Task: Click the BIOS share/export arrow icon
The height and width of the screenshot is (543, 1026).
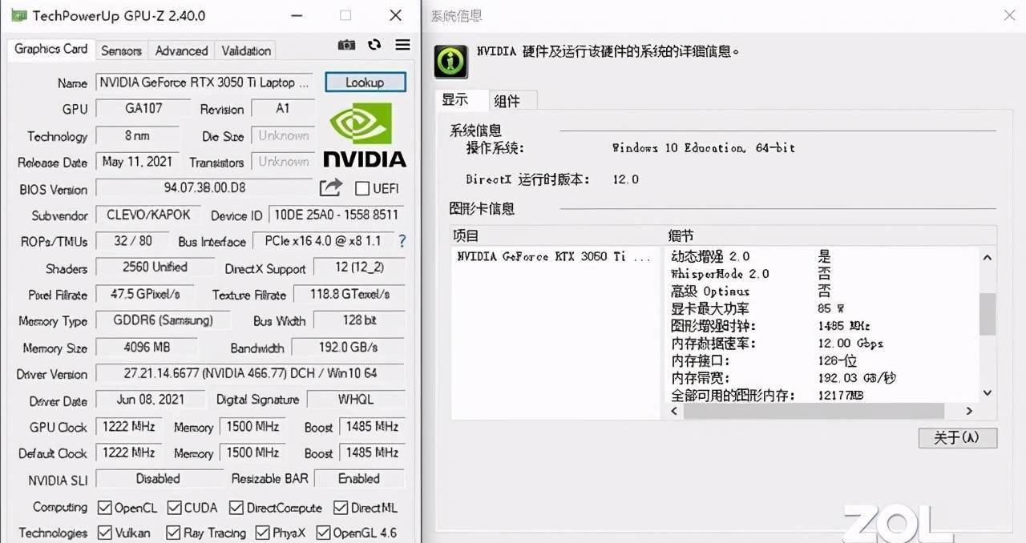Action: pos(330,187)
